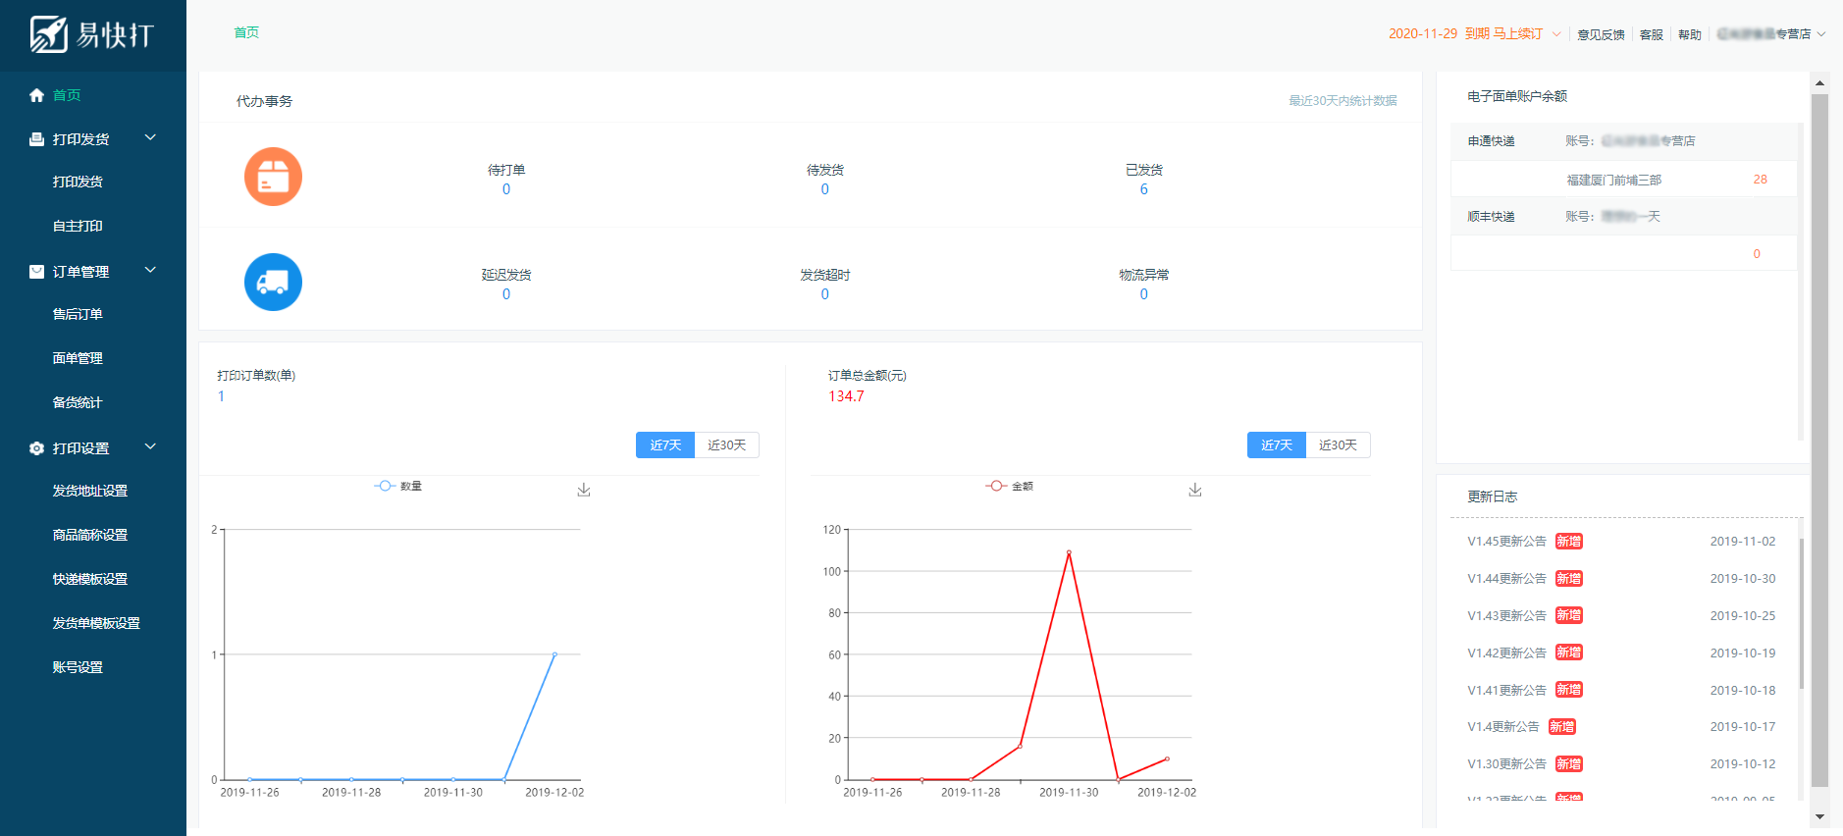The height and width of the screenshot is (836, 1843).
Task: Click the orange package icon
Action: (x=273, y=177)
